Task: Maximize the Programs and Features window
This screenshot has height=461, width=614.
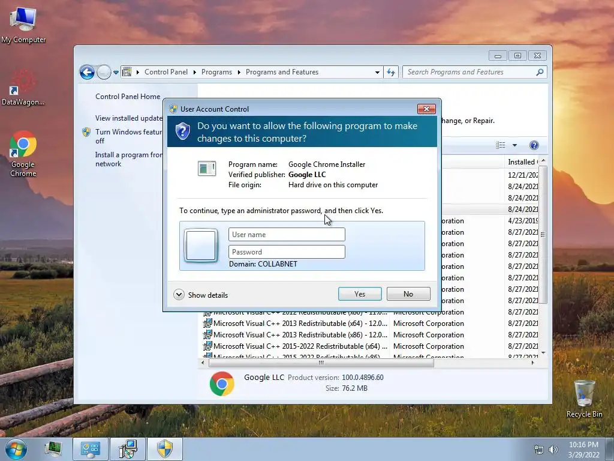Action: tap(517, 56)
